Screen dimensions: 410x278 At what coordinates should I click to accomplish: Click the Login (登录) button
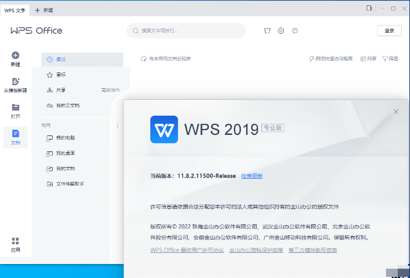(390, 31)
